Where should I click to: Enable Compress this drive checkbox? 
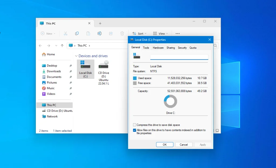tap(135, 125)
